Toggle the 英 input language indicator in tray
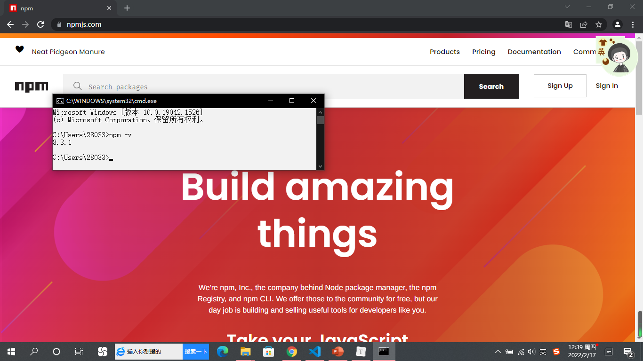 [x=543, y=352]
